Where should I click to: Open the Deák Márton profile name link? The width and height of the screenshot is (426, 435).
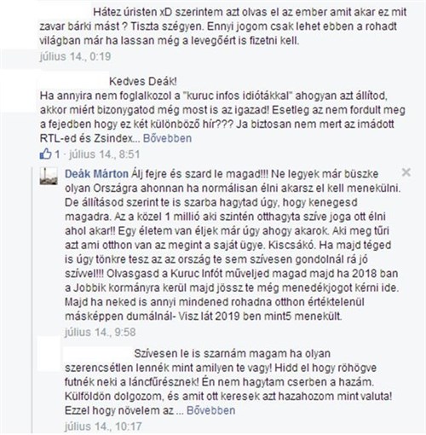(96, 174)
